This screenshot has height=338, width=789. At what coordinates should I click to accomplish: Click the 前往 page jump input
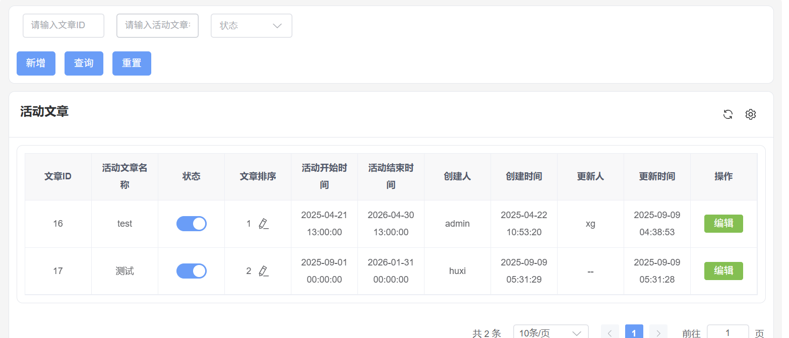coord(728,333)
